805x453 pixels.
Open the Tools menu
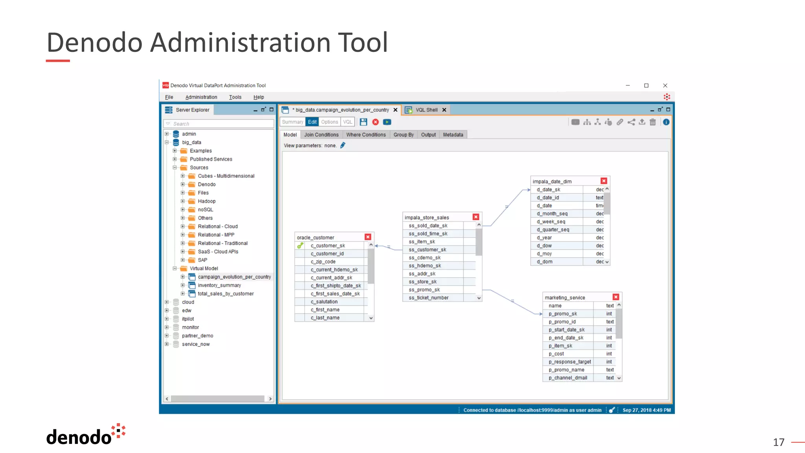235,97
